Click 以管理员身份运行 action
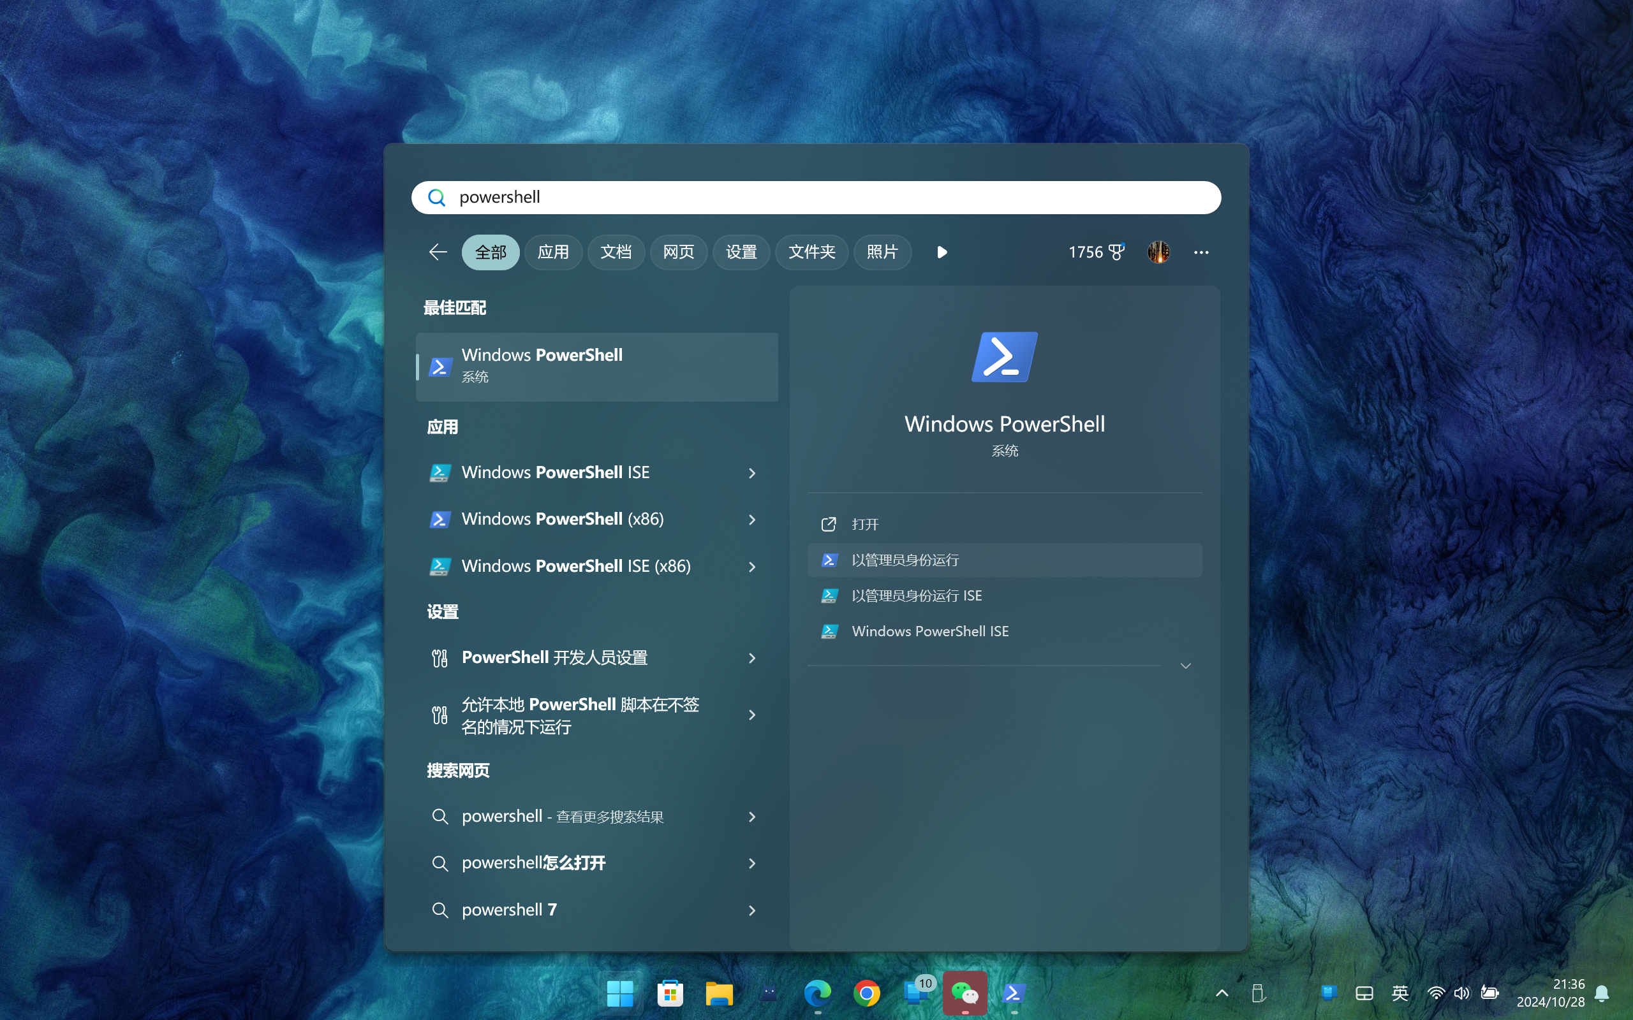This screenshot has width=1633, height=1020. pyautogui.click(x=1004, y=560)
